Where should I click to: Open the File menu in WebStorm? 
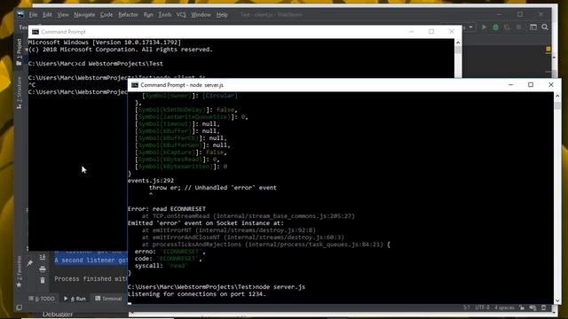(34, 15)
